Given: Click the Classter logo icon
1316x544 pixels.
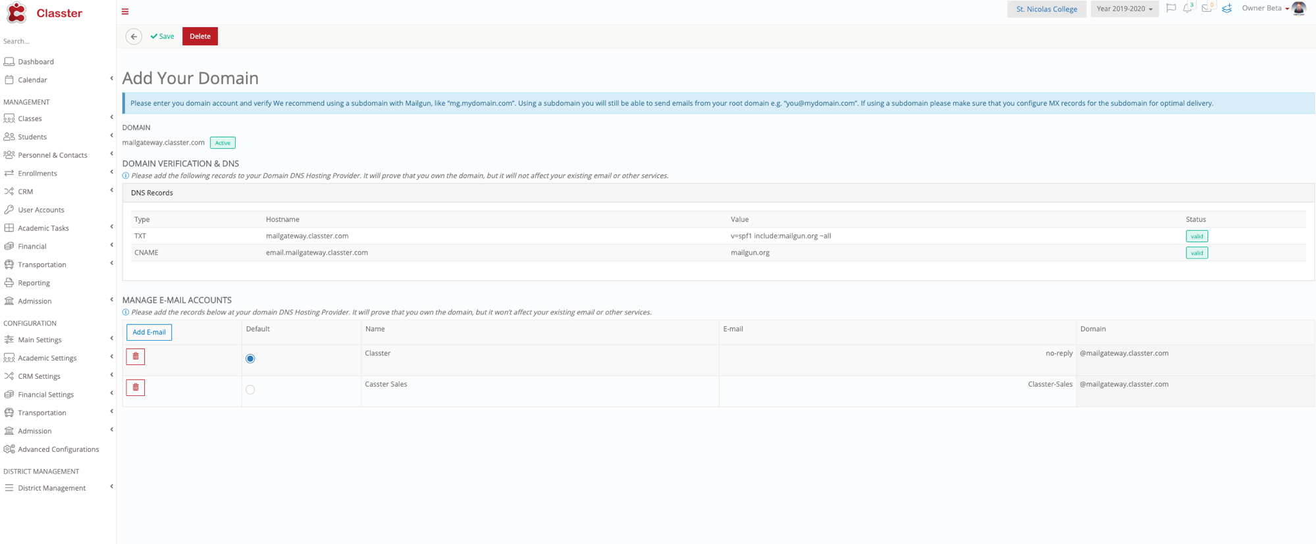Looking at the screenshot, I should [16, 12].
